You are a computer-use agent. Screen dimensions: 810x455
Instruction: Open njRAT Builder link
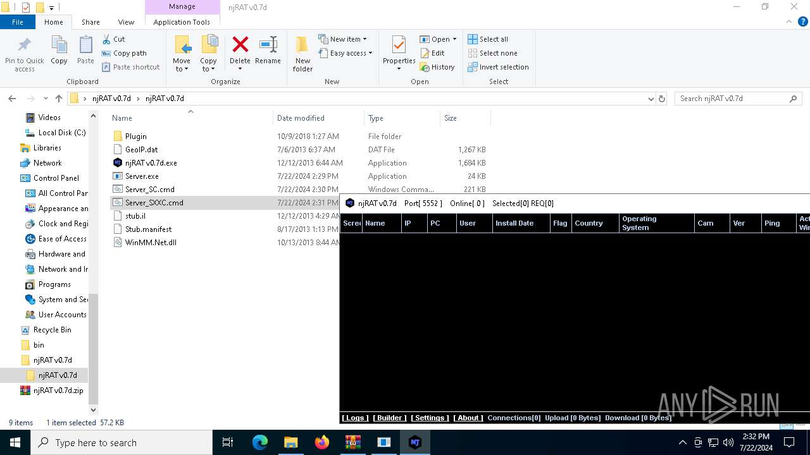pyautogui.click(x=390, y=418)
